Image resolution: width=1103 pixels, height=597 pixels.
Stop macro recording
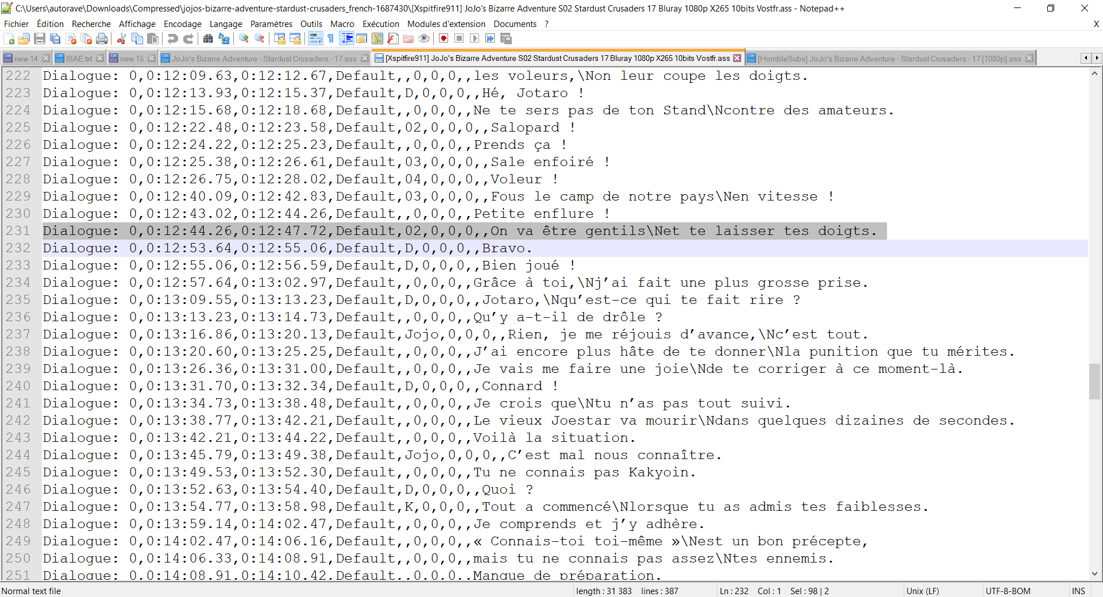[459, 38]
